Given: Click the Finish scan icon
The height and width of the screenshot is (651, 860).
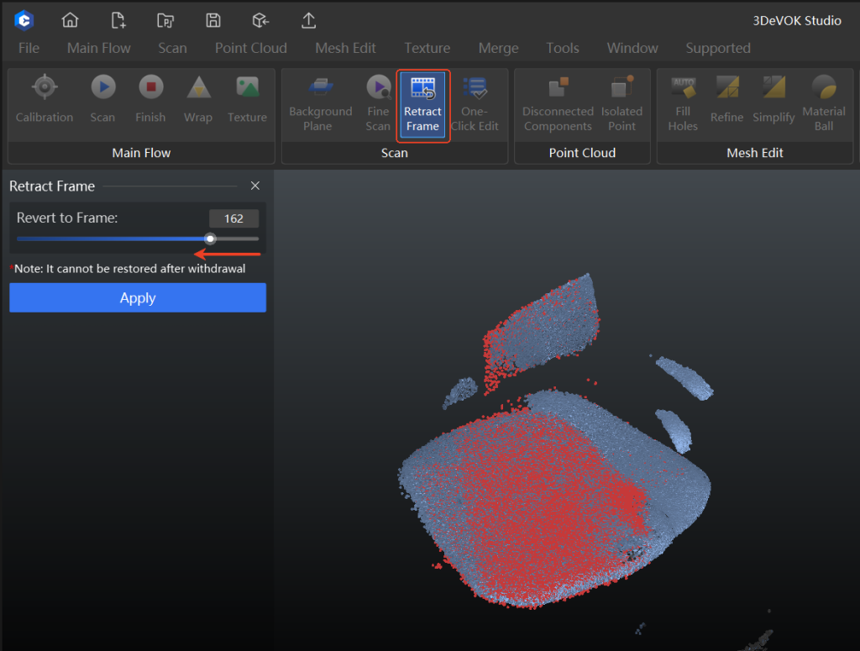Looking at the screenshot, I should click(x=150, y=99).
